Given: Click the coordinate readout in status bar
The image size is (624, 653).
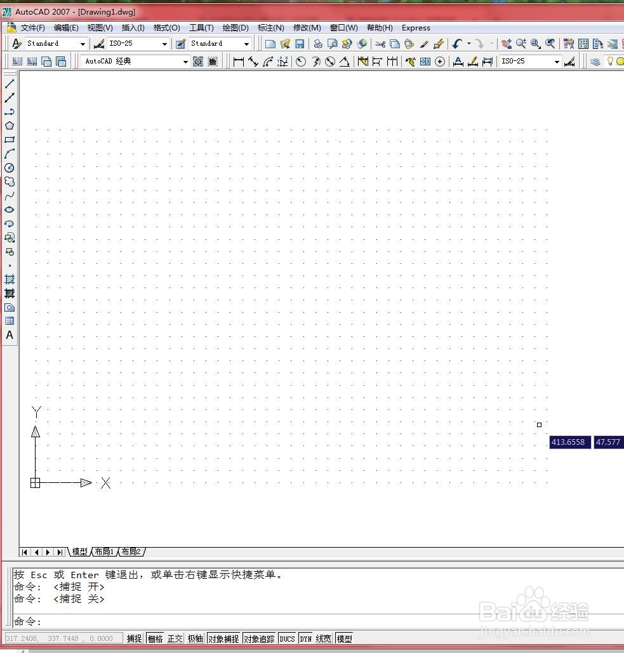Looking at the screenshot, I should pyautogui.click(x=63, y=638).
